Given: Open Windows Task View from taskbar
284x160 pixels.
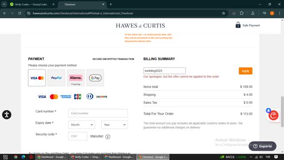Looking at the screenshot, I should (x=5, y=157).
